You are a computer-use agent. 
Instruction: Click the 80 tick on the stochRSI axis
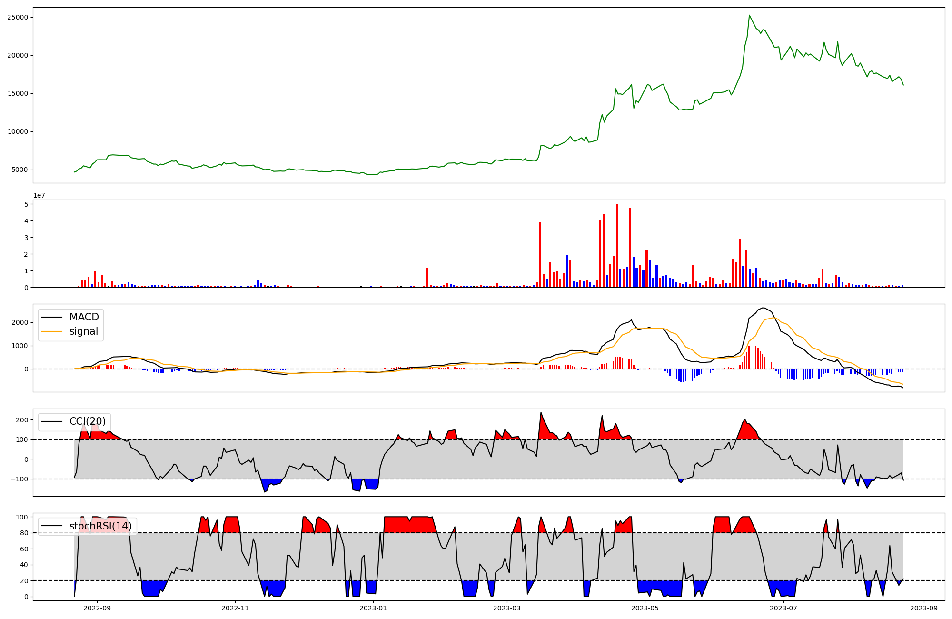pos(24,533)
